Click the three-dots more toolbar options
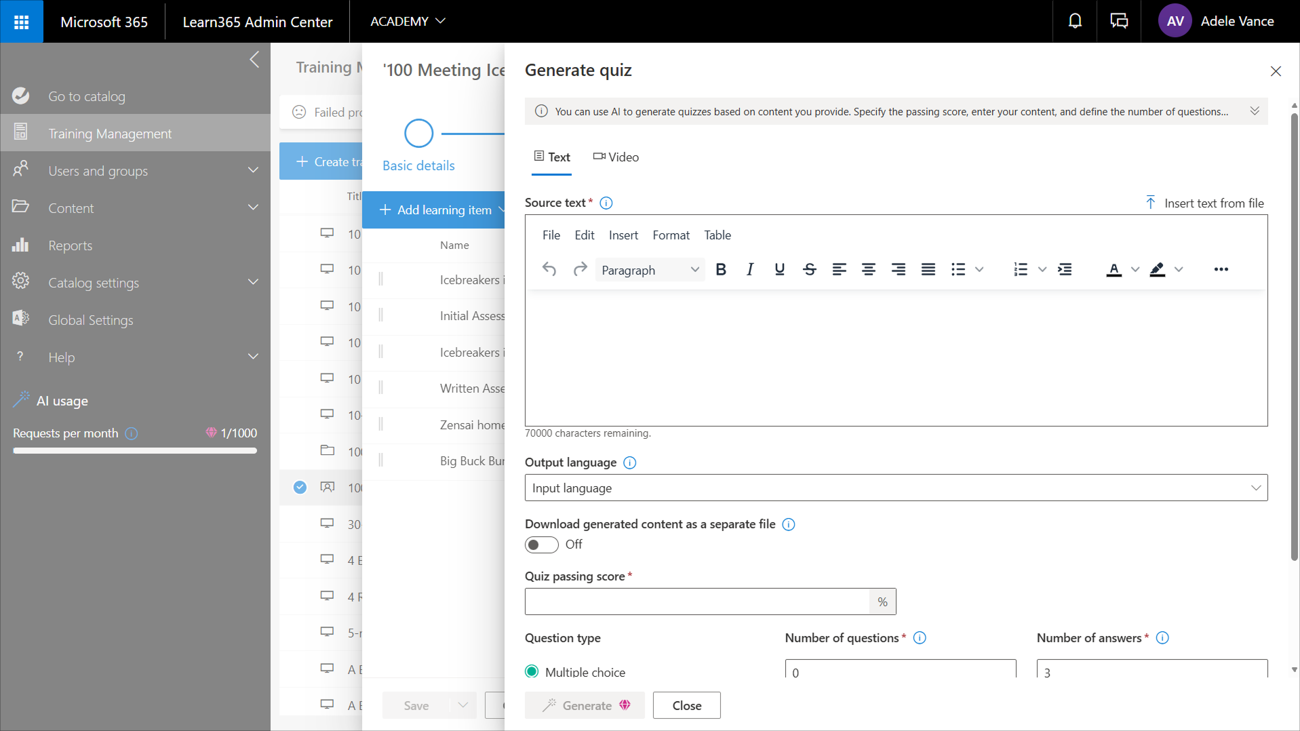Image resolution: width=1300 pixels, height=731 pixels. [x=1221, y=270]
